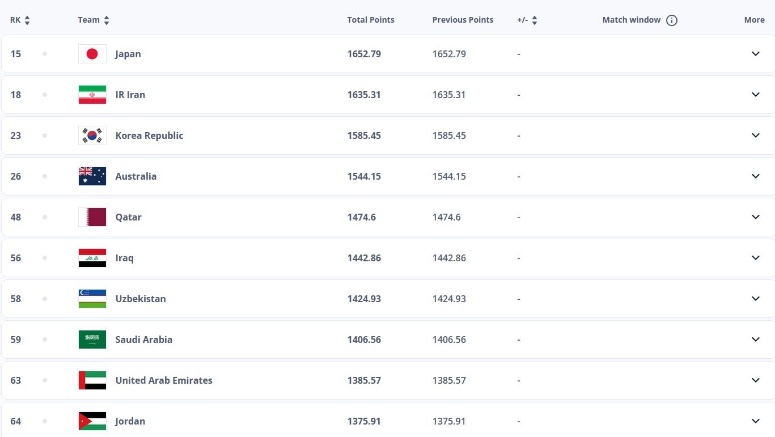This screenshot has width=775, height=437.
Task: Expand the United Arab Emirates row details
Action: [x=755, y=380]
